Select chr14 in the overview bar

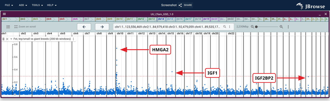[162, 19]
